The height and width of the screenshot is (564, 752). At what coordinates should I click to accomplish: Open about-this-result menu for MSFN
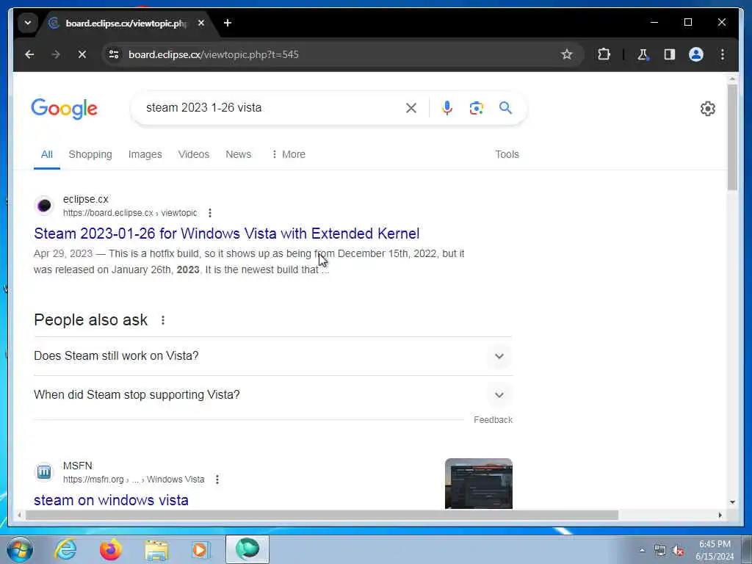click(x=217, y=480)
